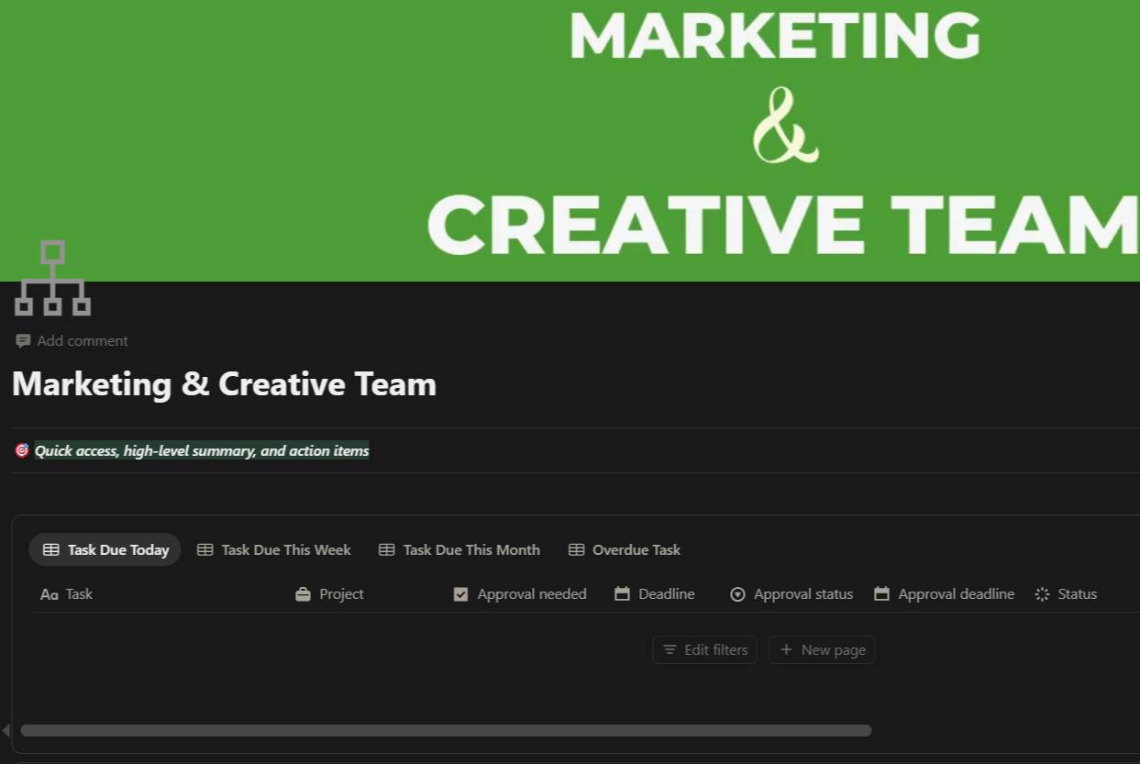Open the Approval status column header
1140x764 pixels.
pyautogui.click(x=793, y=594)
